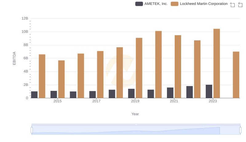Click the data zoom slider top grip
This screenshot has height=142, width=246.
136,124
